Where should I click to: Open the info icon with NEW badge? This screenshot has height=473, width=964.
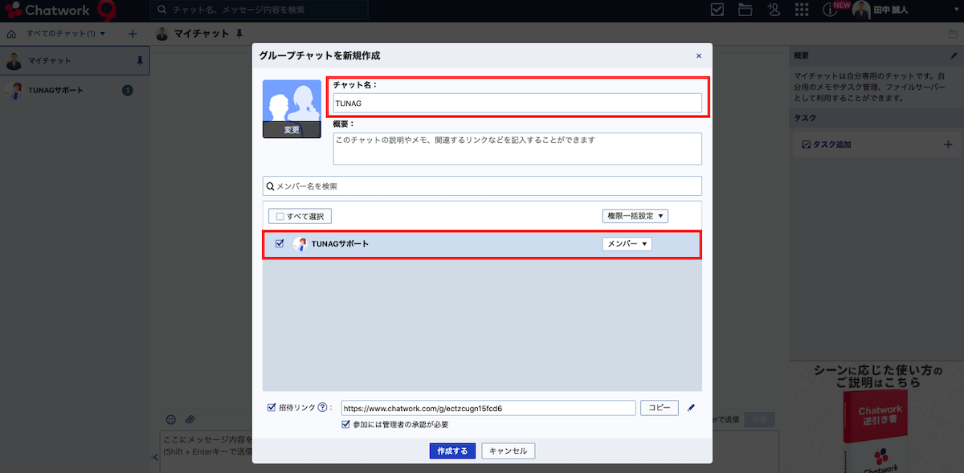tap(830, 10)
